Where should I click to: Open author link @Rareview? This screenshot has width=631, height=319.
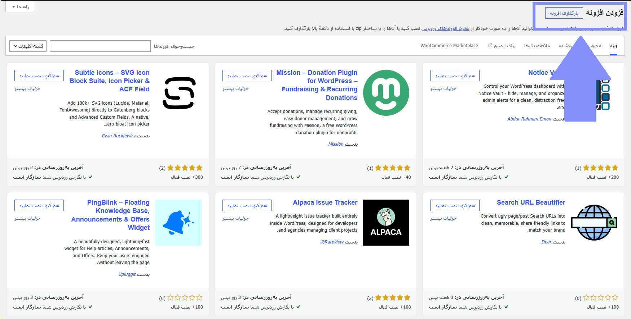coord(332,242)
